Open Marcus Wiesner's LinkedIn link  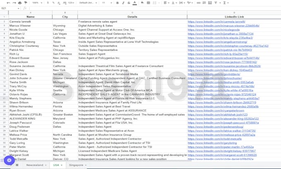tap(224, 26)
